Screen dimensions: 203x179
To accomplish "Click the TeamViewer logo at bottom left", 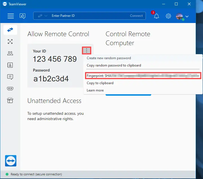I will [x=11, y=161].
